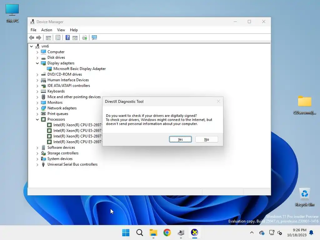Open the Help menu
The width and height of the screenshot is (320, 240).
(74, 30)
